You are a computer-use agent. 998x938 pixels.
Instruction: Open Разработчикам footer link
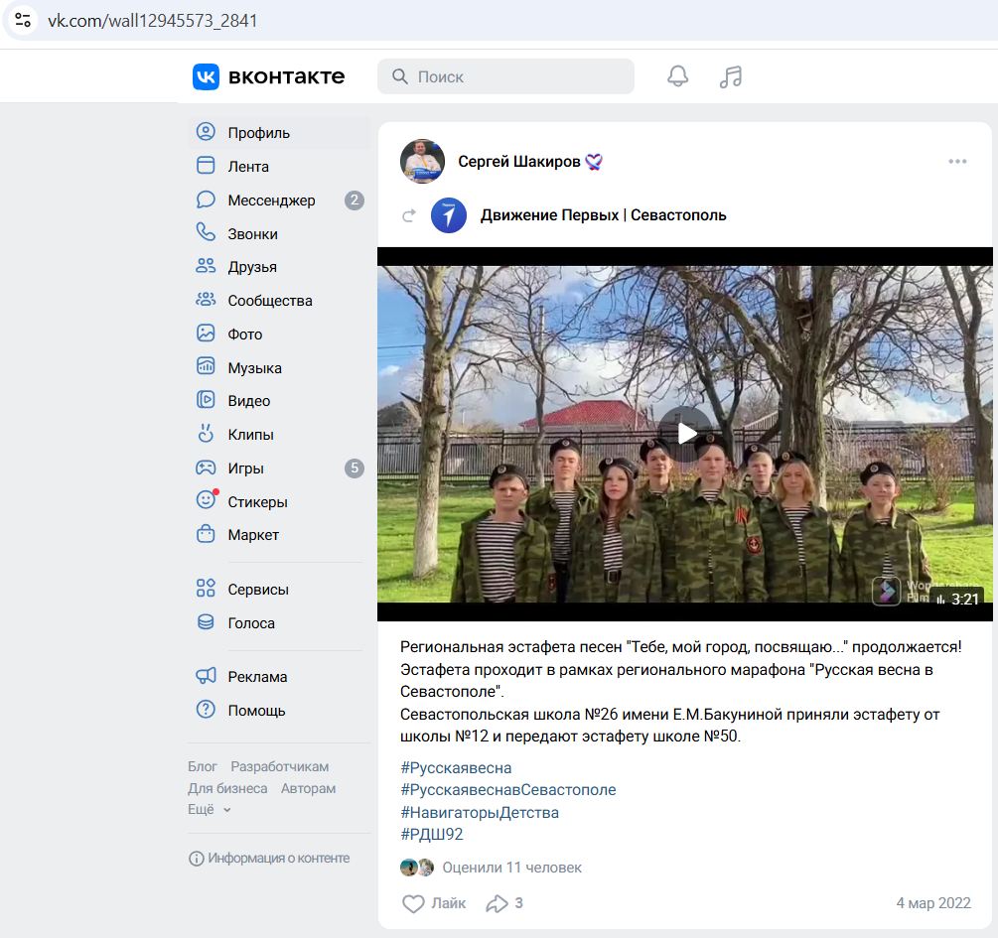279,767
